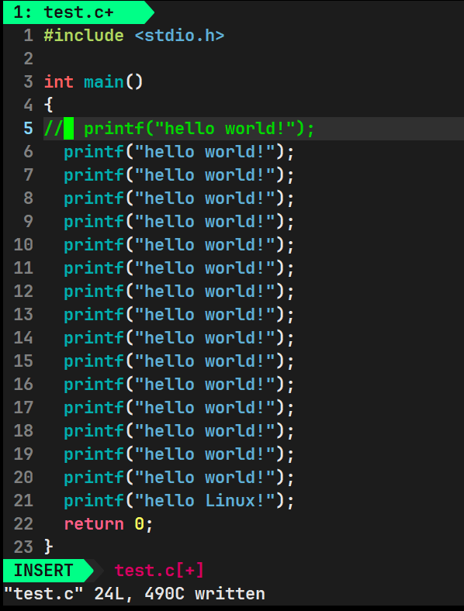The image size is (464, 611).
Task: Click the printf statement on line 18
Action: pyautogui.click(x=179, y=431)
